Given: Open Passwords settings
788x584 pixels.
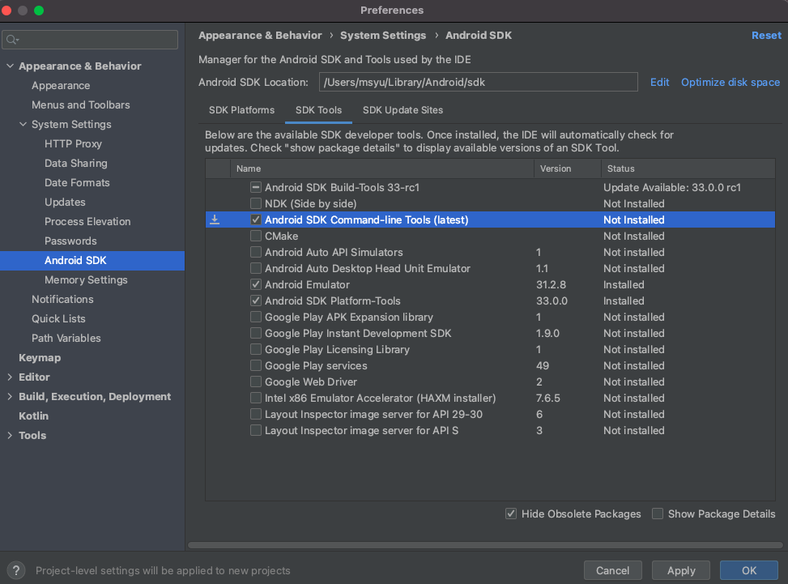Looking at the screenshot, I should [x=70, y=241].
